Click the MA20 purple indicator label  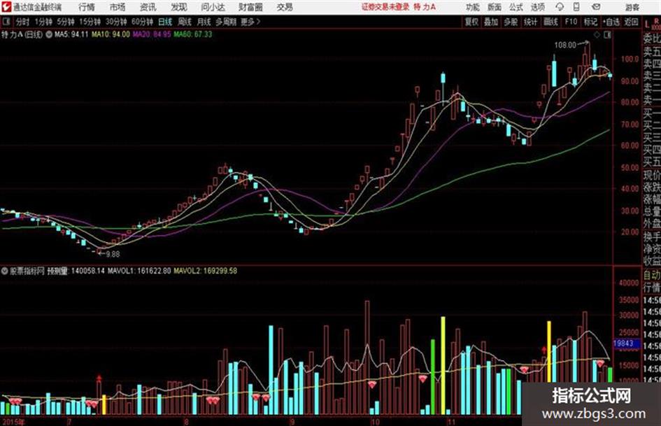(x=152, y=34)
